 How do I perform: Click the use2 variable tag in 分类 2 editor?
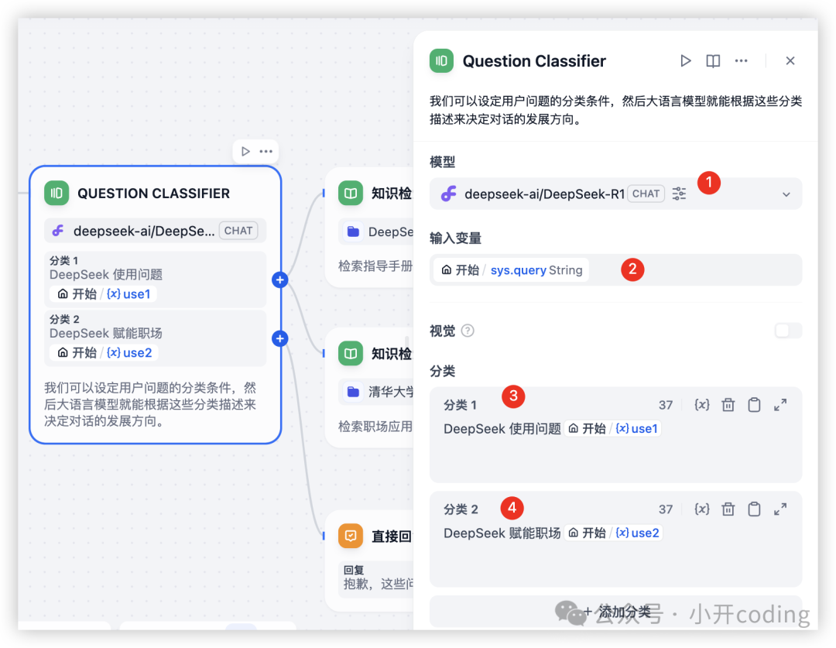pos(614,533)
